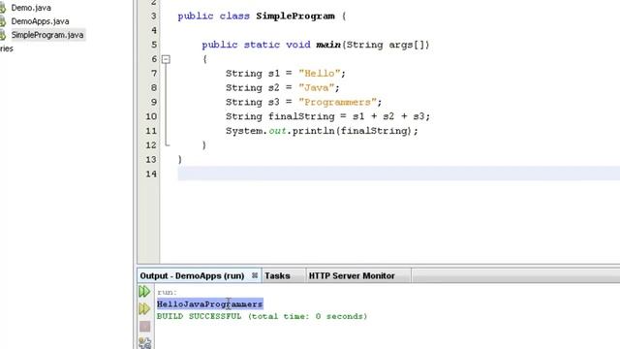Click the green Re-run icon in Output
The image size is (620, 349).
144,292
